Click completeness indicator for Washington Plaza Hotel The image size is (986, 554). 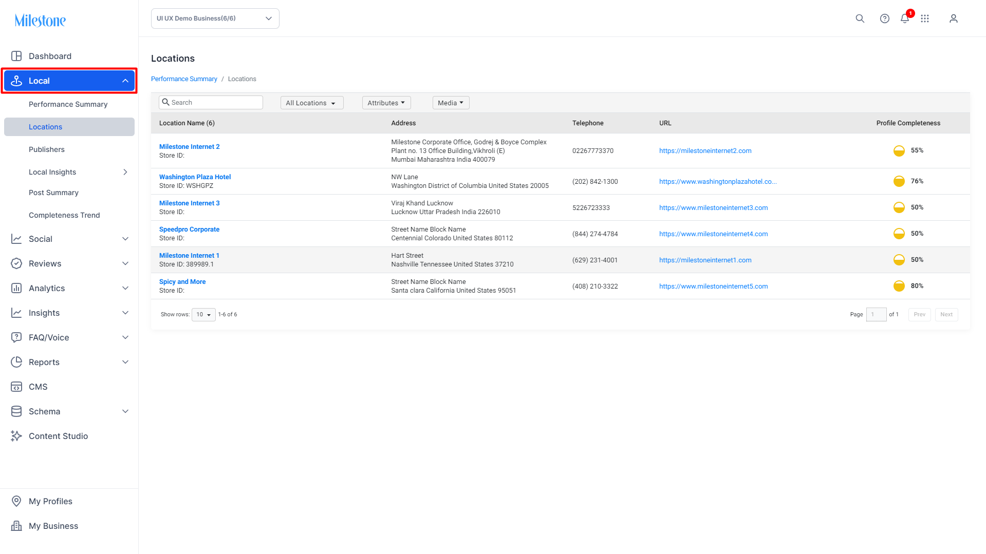pyautogui.click(x=899, y=181)
